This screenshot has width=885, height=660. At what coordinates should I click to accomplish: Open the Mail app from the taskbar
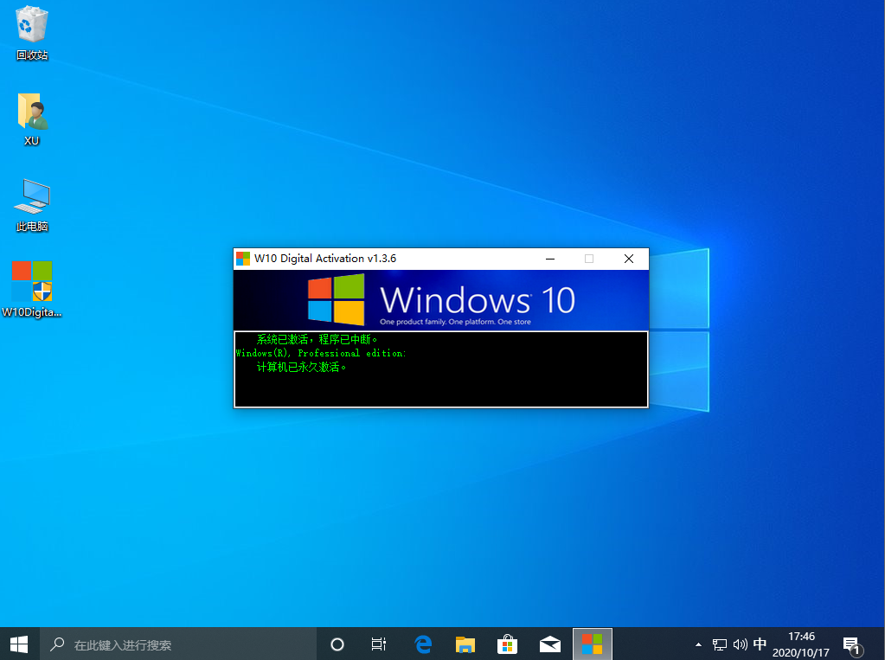click(549, 644)
